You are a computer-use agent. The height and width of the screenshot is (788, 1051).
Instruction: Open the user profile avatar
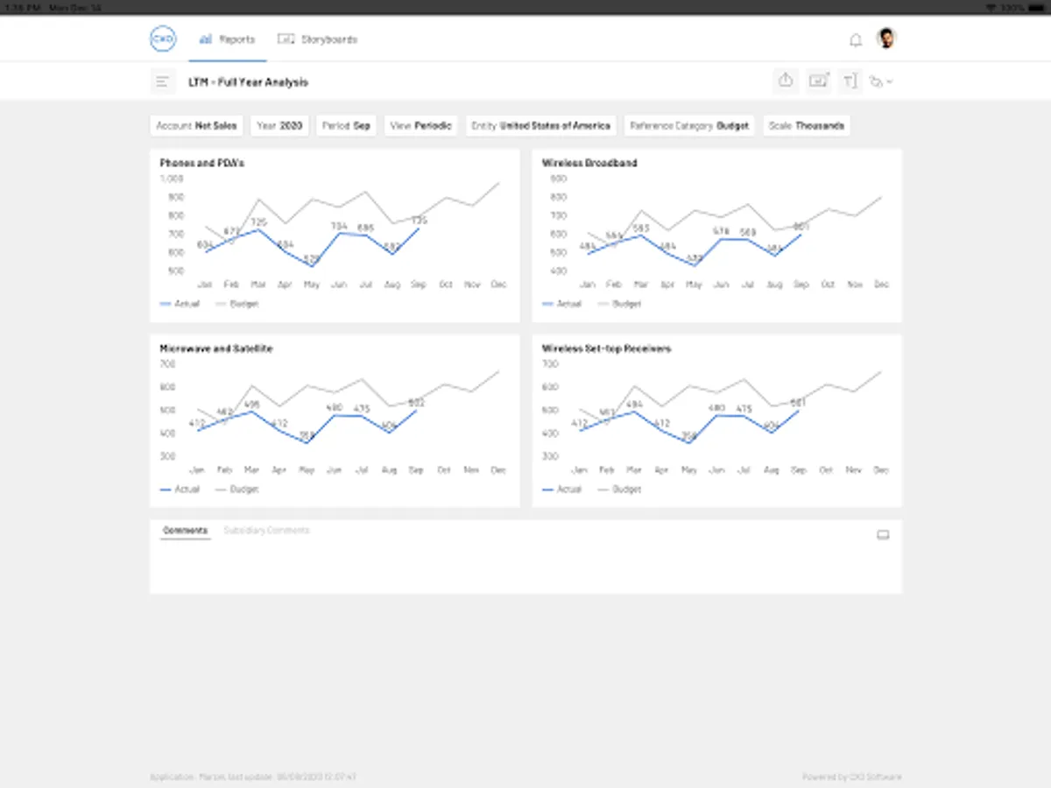point(886,39)
